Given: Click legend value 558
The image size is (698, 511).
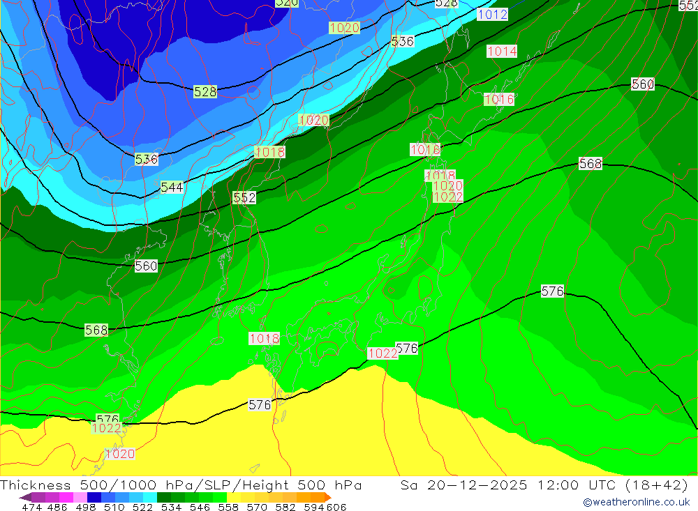Looking at the screenshot, I should click(x=228, y=507).
